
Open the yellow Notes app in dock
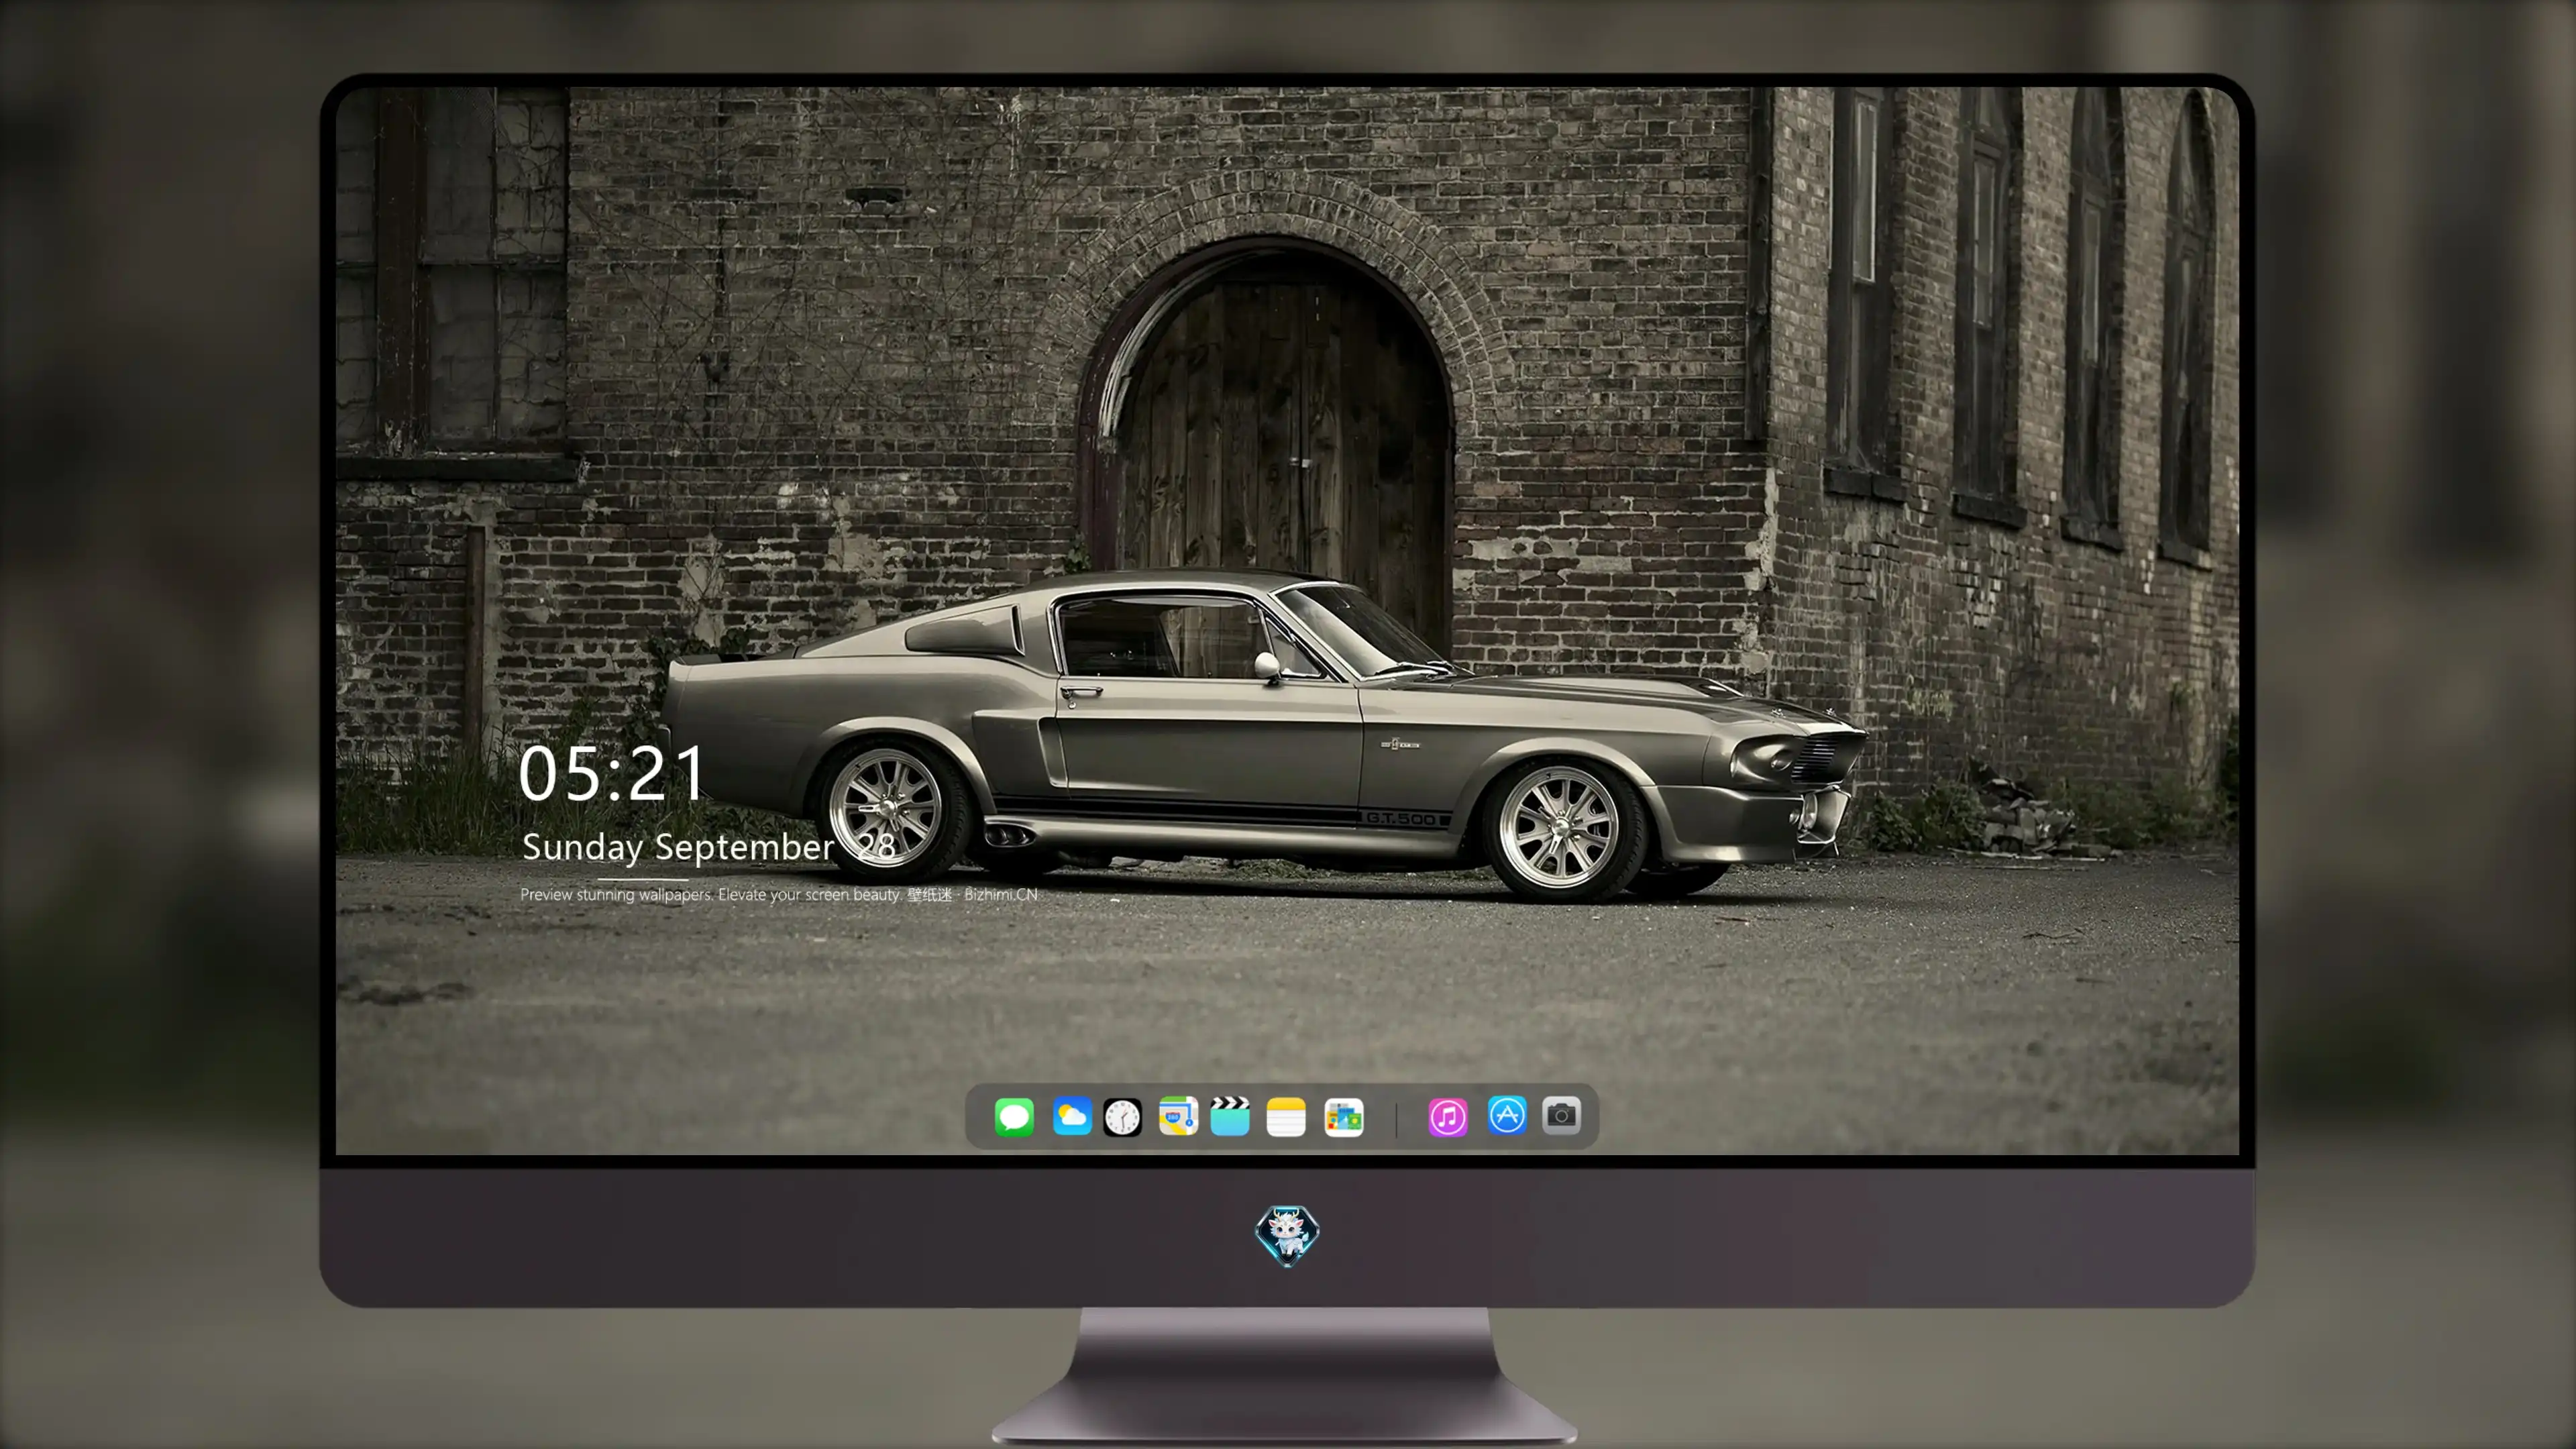(x=1286, y=1116)
